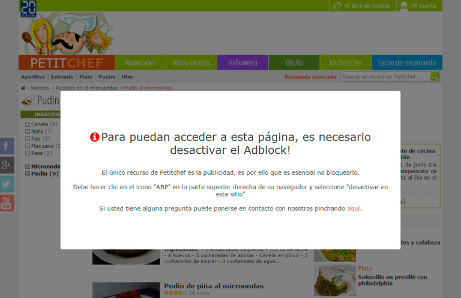
Task: Click the aquí contact link
Action: (x=354, y=208)
